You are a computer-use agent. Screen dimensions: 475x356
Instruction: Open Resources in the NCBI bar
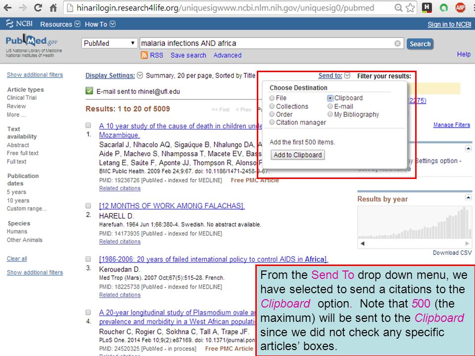[x=56, y=24]
